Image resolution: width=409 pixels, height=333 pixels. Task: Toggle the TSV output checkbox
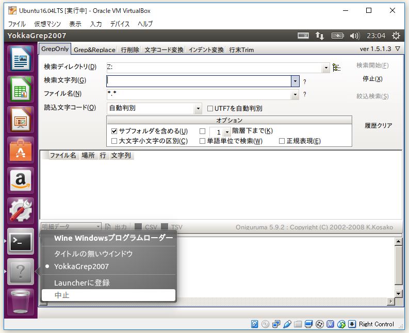click(x=165, y=226)
